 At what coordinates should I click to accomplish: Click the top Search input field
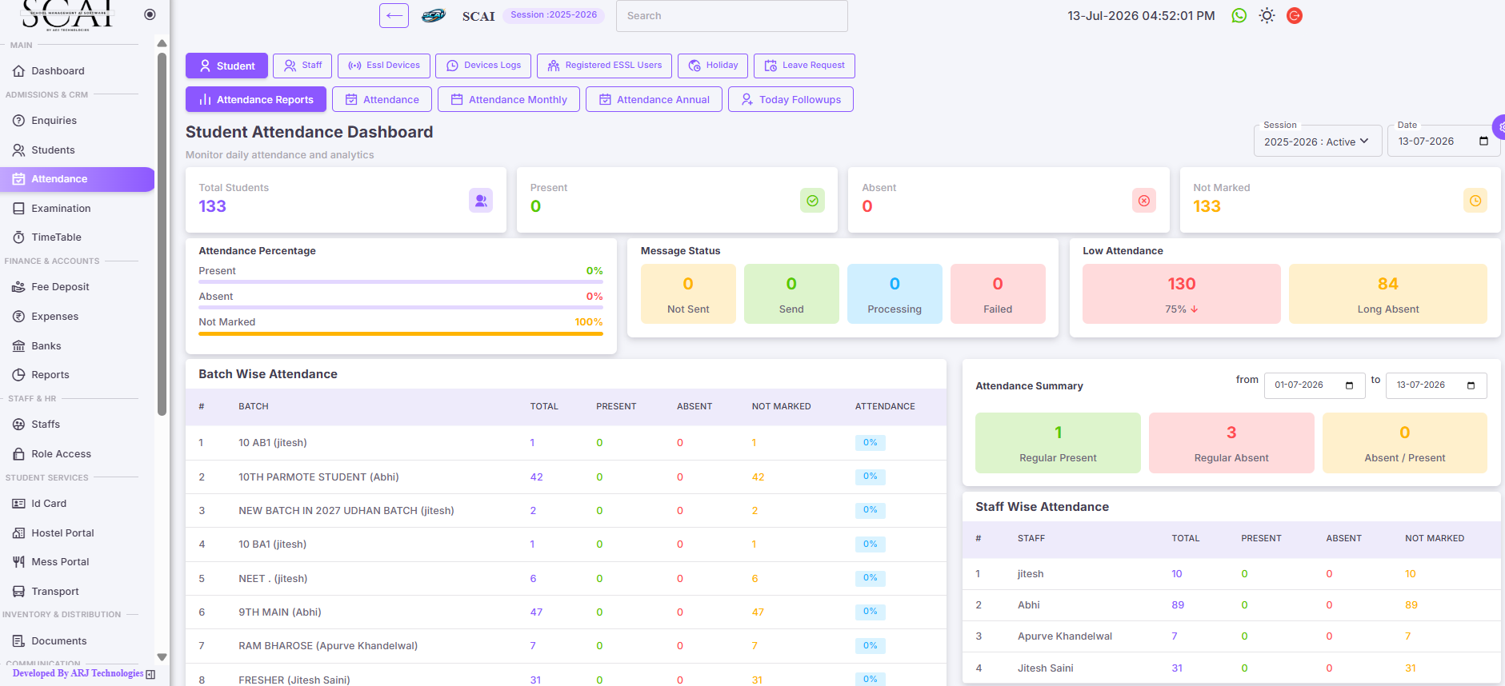(x=731, y=16)
